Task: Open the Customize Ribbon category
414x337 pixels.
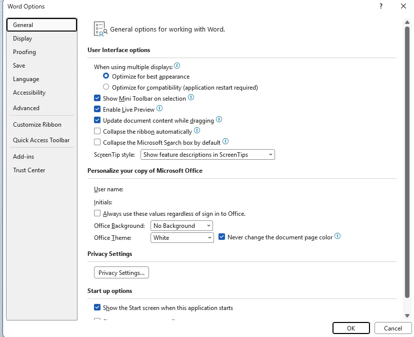Action: pyautogui.click(x=41, y=125)
